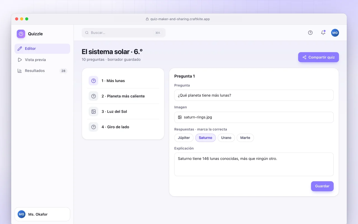This screenshot has width=358, height=224.
Task: Mark Júpiter as the correct answer
Action: [x=184, y=138]
